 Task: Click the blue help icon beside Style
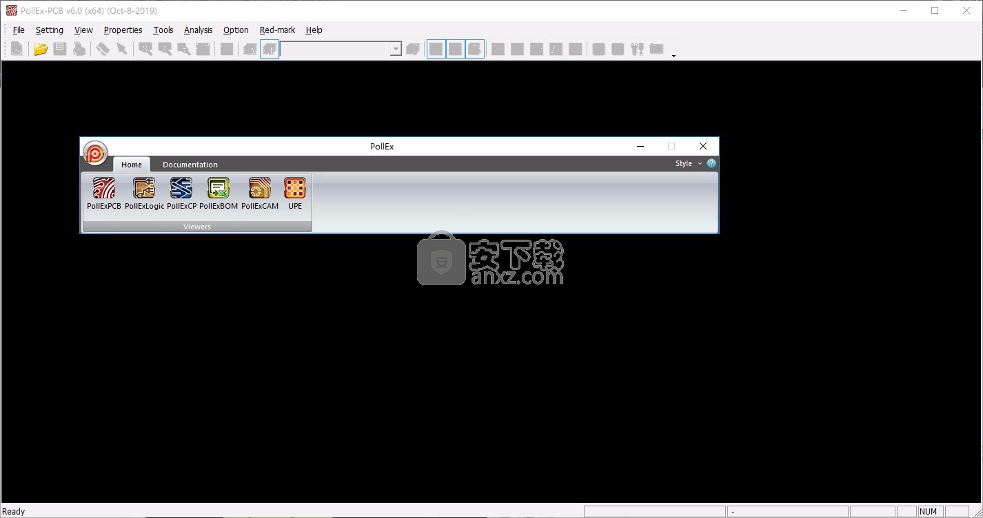point(711,163)
